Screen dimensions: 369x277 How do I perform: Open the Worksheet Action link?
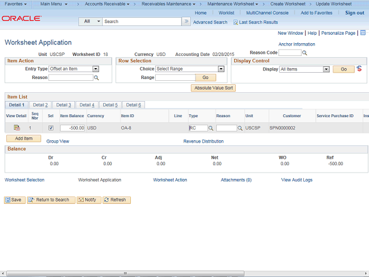170,180
